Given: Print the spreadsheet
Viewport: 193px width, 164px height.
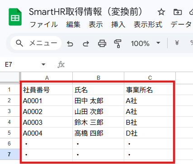Looking at the screenshot, I should 102,44.
